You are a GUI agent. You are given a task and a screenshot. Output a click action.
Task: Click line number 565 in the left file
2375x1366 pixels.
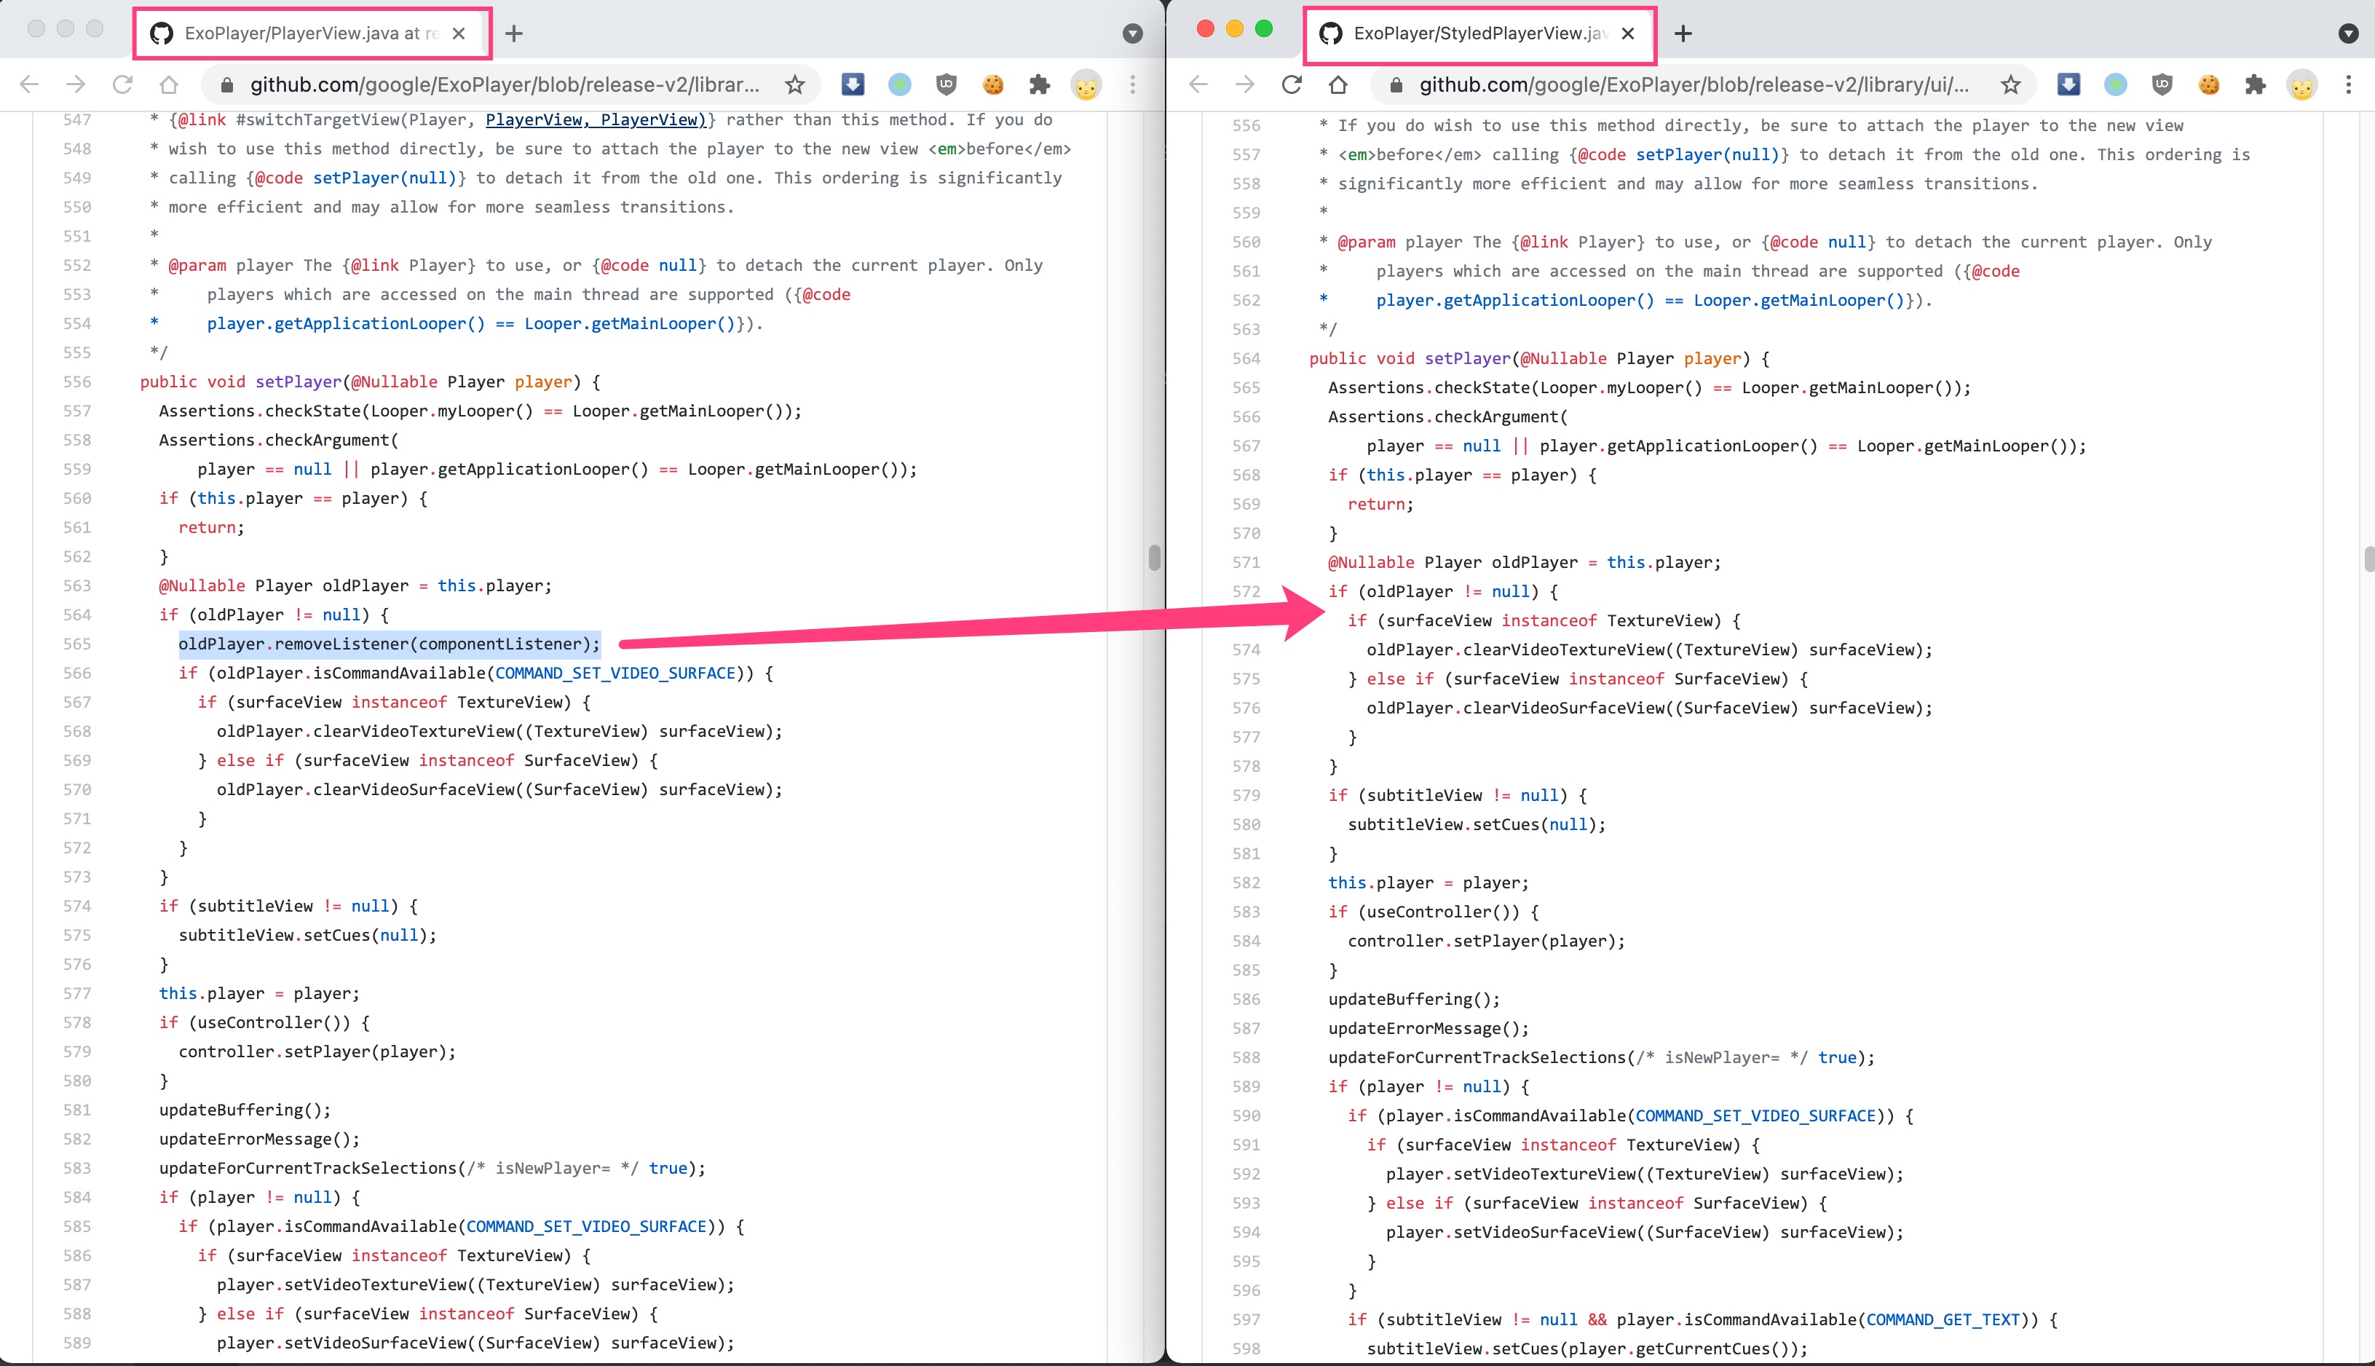77,644
